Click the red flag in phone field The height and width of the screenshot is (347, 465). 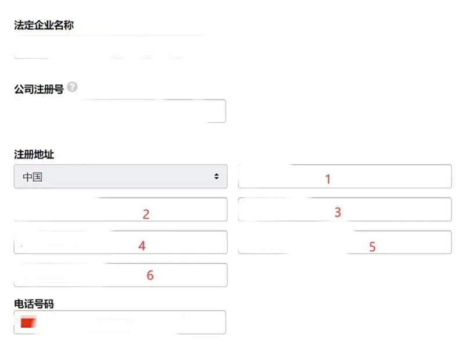[x=28, y=322]
